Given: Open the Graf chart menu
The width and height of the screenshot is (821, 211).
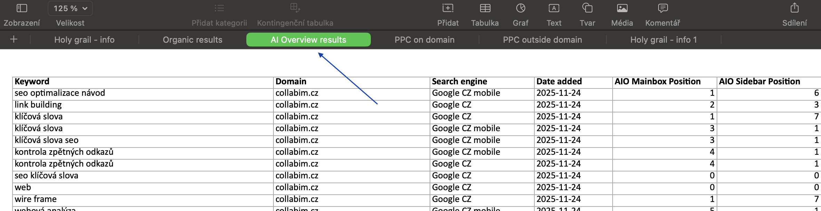Looking at the screenshot, I should (520, 8).
